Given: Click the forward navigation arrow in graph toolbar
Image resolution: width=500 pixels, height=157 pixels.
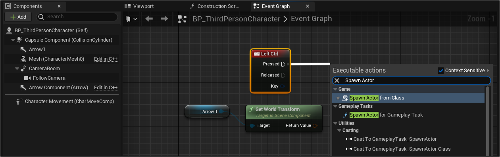Looking at the screenshot, I should pos(164,19).
